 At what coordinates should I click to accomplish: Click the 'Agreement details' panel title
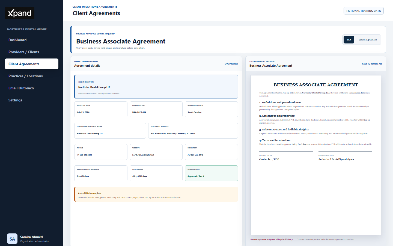[x=87, y=66]
